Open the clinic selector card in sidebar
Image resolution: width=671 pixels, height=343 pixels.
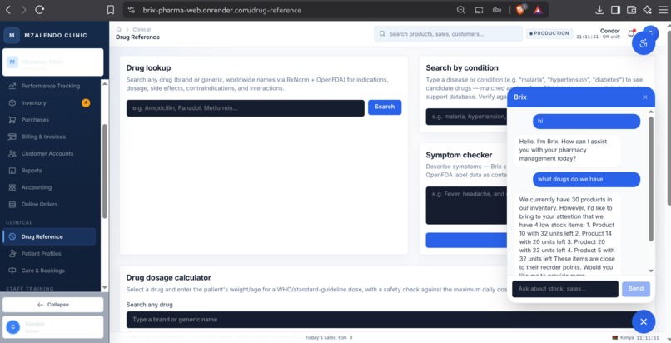click(x=53, y=62)
